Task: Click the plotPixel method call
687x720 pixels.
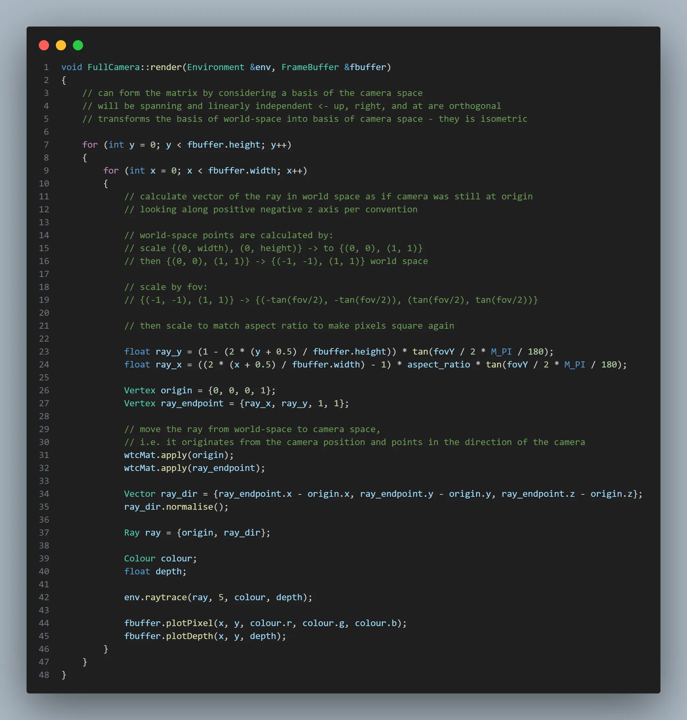Action: coord(190,623)
